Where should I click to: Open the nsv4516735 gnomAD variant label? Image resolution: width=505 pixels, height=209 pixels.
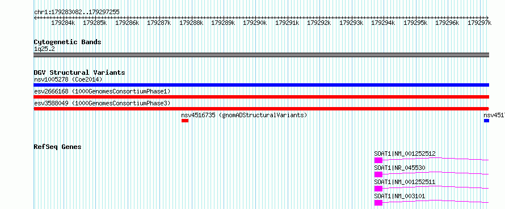click(244, 115)
